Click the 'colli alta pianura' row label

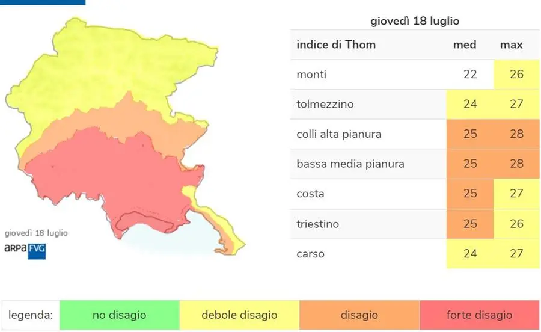pos(339,134)
